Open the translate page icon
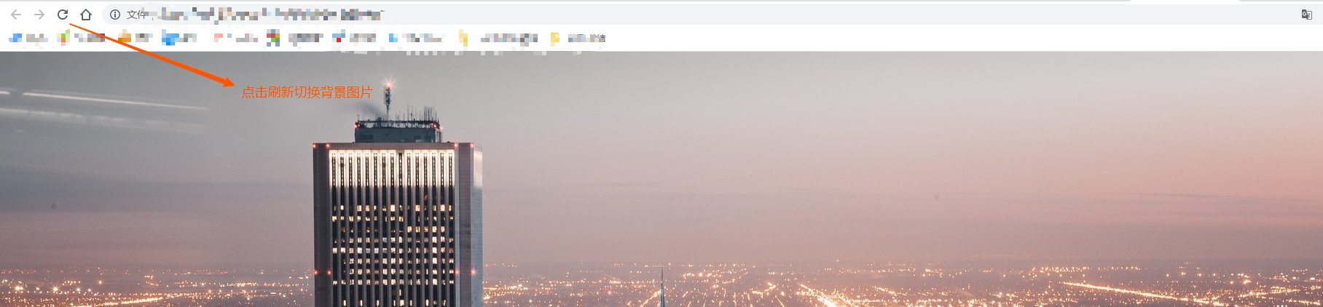 click(1306, 15)
